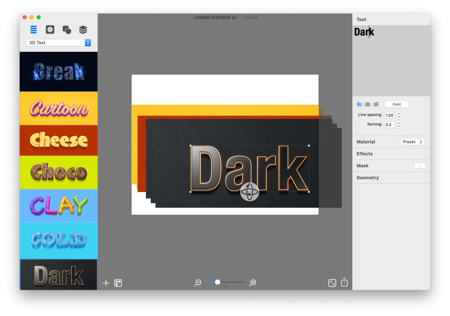Zoom in using the magnifier icon
This screenshot has width=450, height=316.
point(252,283)
